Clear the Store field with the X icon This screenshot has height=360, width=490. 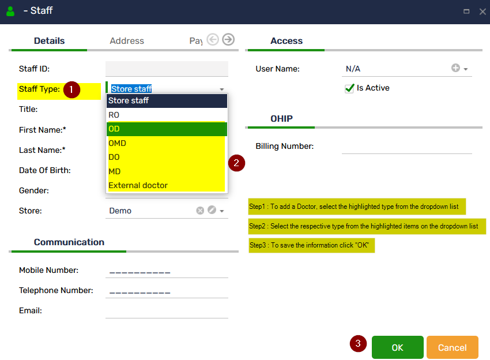pyautogui.click(x=200, y=211)
